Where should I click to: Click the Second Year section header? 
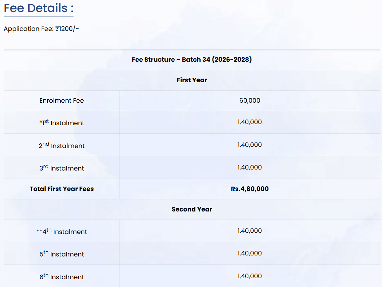click(x=192, y=209)
